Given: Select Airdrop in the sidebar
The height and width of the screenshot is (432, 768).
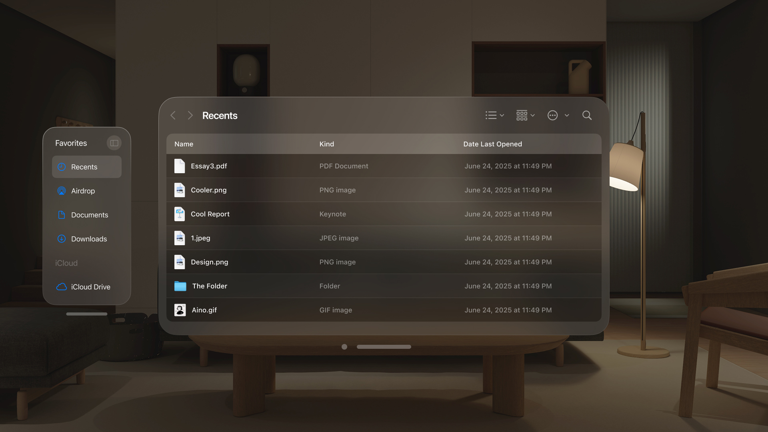Looking at the screenshot, I should click(x=83, y=191).
